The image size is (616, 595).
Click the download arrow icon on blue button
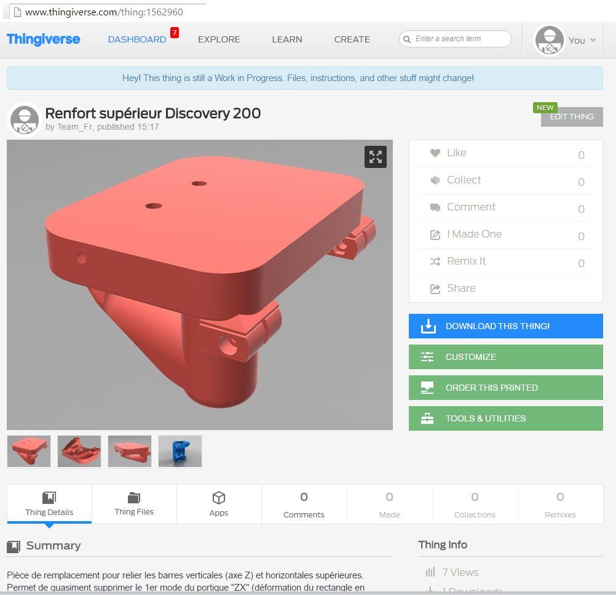pyautogui.click(x=428, y=326)
